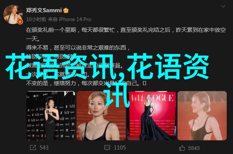
Task: Click the post's first text line
Action: tap(126, 30)
